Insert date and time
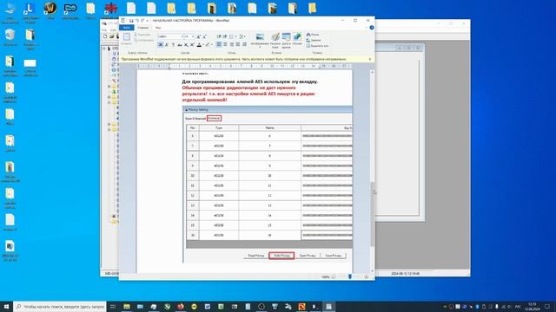Viewport: 556px width, 312px height. click(286, 41)
